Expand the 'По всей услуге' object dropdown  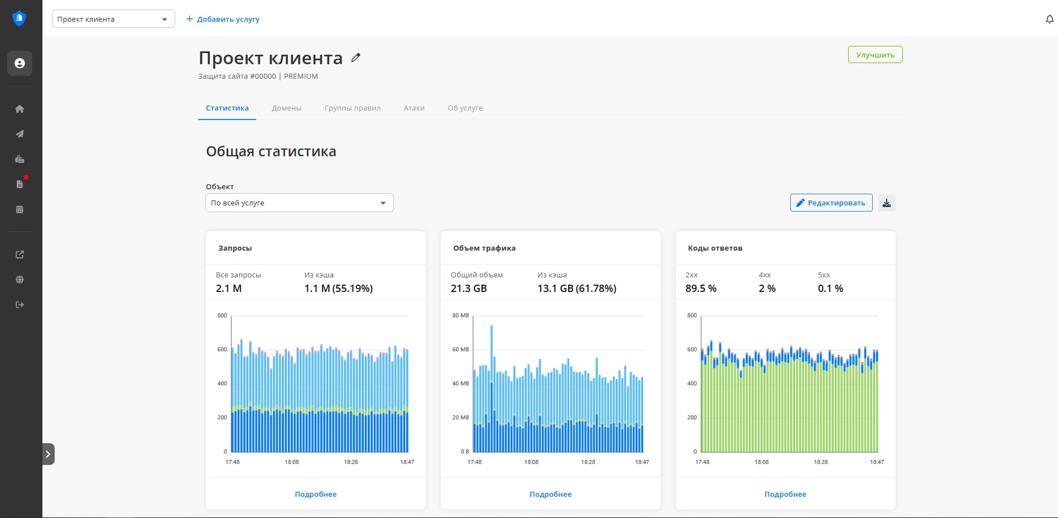(x=299, y=203)
